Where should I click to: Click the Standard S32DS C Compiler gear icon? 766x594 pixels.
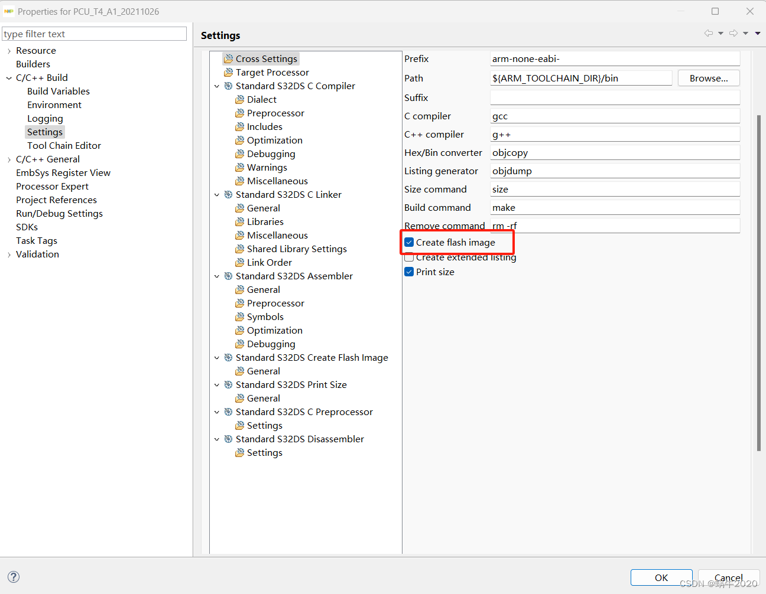228,86
